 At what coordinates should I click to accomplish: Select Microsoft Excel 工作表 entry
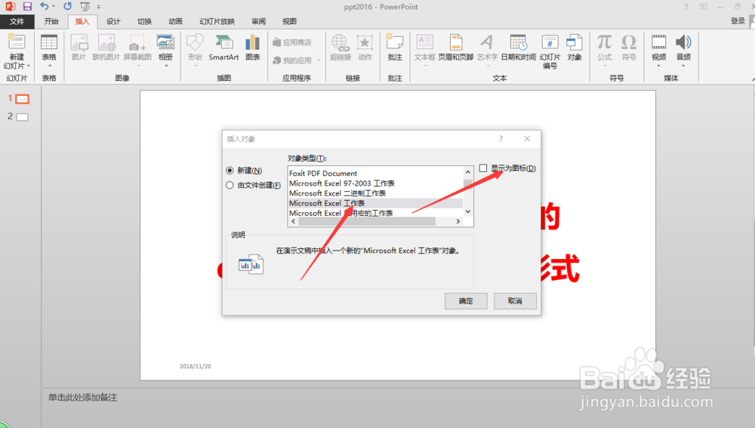click(x=375, y=203)
